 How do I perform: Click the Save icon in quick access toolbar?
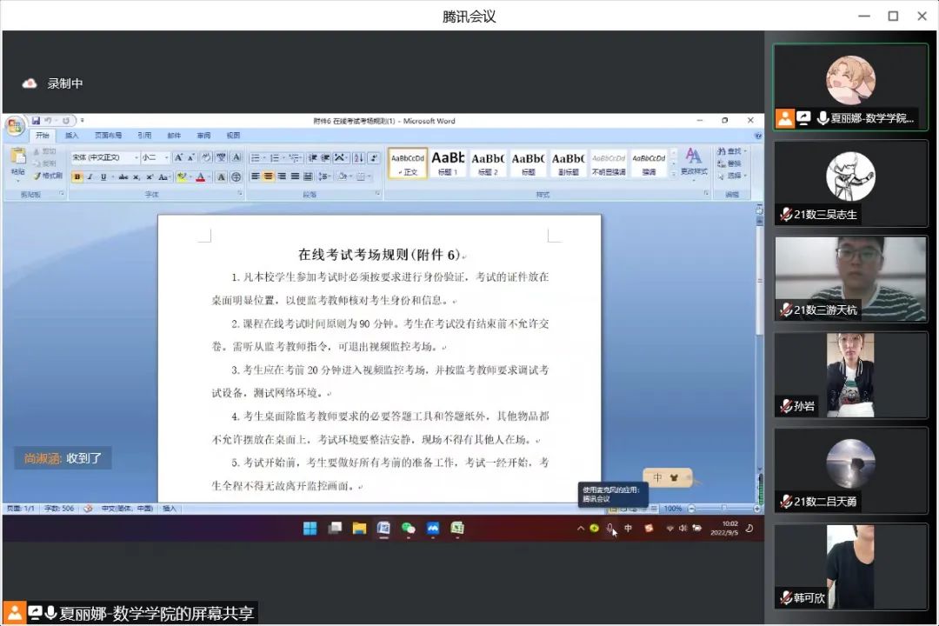(37, 121)
